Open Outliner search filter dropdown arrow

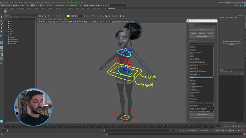35,20
